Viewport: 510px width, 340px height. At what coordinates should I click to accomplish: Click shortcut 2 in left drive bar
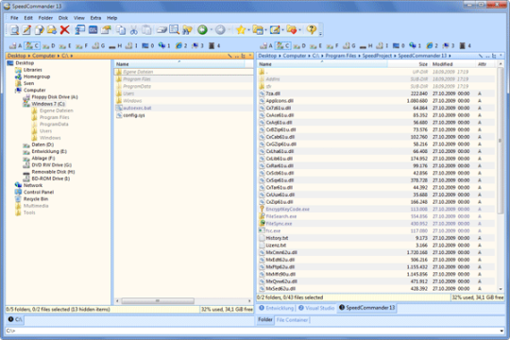(x=181, y=46)
